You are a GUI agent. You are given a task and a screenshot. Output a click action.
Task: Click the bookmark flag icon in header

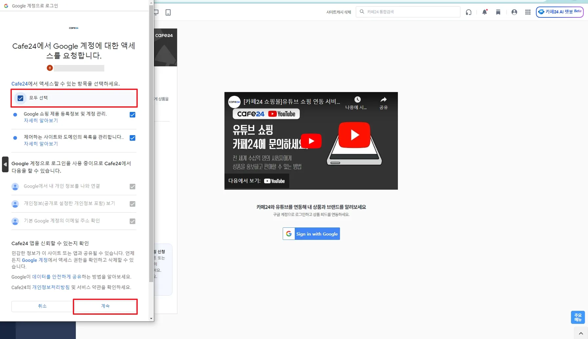498,12
